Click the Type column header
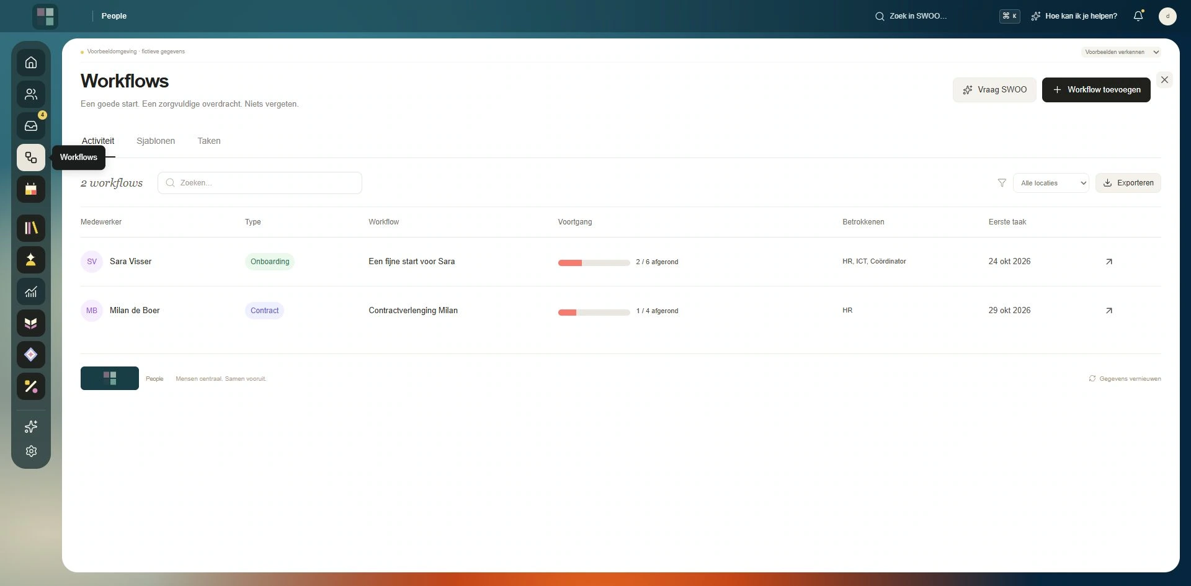The height and width of the screenshot is (586, 1191). coord(253,222)
